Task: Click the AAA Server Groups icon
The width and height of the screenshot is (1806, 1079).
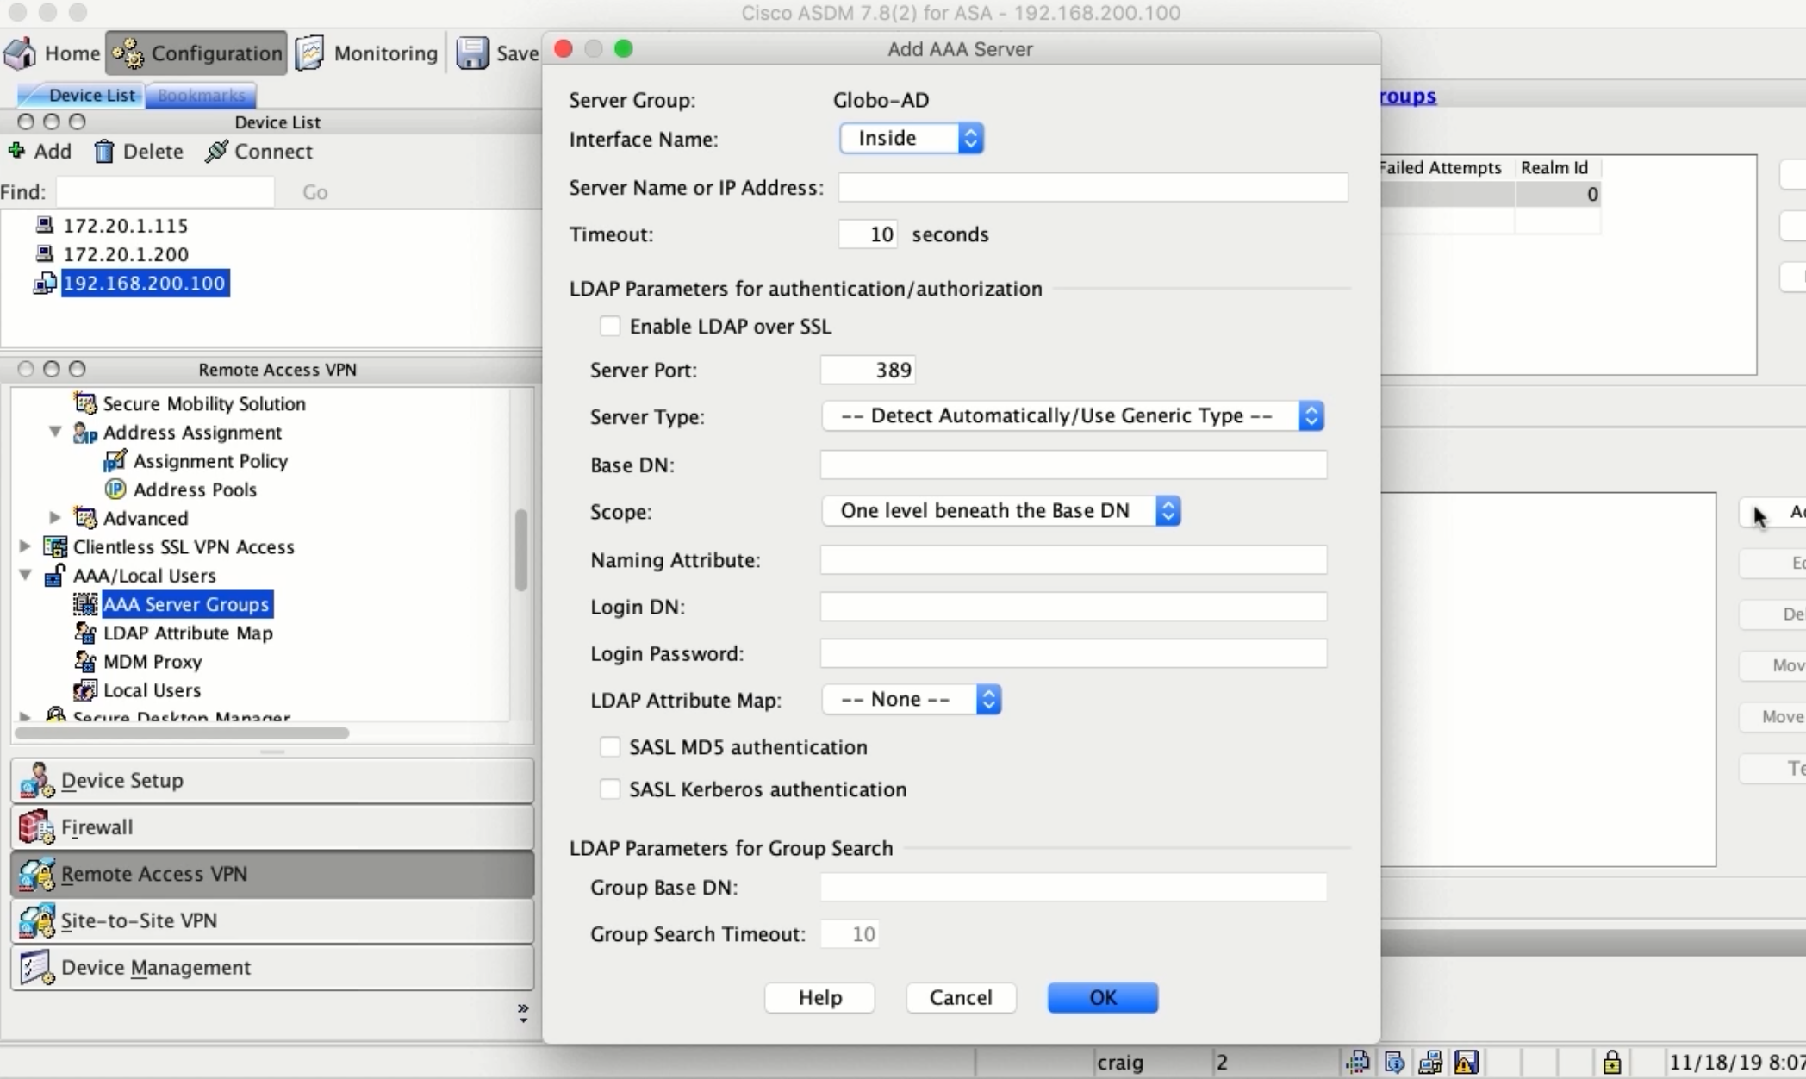Action: click(85, 604)
